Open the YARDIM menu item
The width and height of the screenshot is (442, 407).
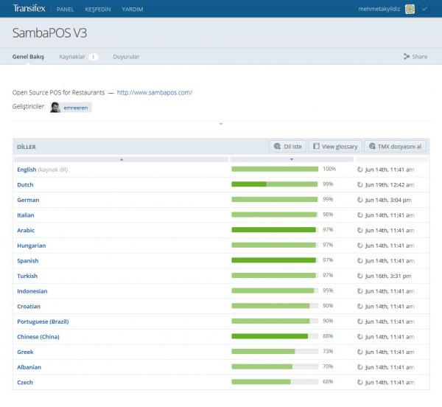click(133, 10)
